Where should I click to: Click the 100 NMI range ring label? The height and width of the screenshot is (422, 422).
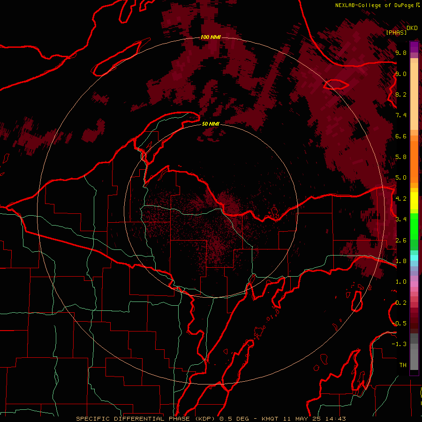coord(211,37)
